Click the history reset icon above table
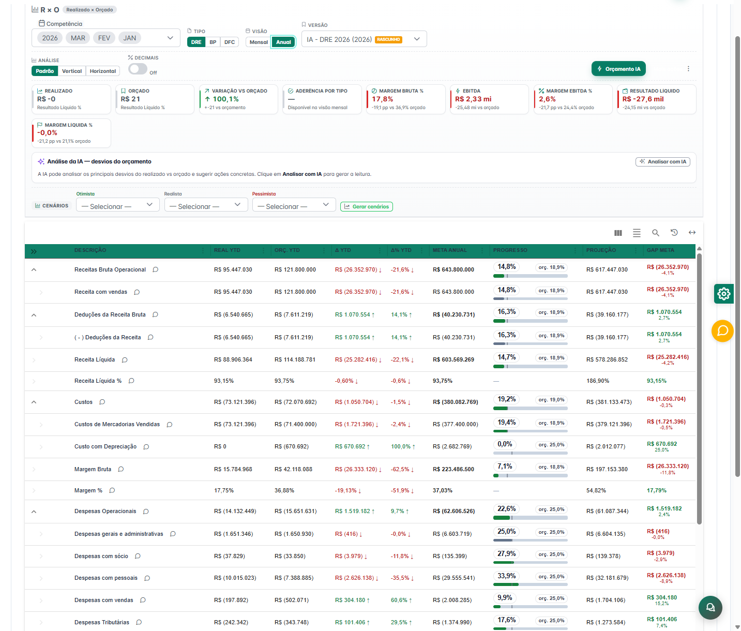This screenshot has width=741, height=631. tap(674, 232)
